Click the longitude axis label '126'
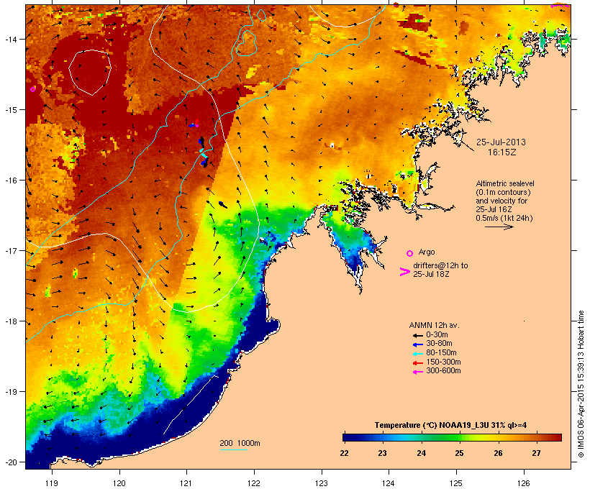The image size is (590, 489). click(523, 483)
